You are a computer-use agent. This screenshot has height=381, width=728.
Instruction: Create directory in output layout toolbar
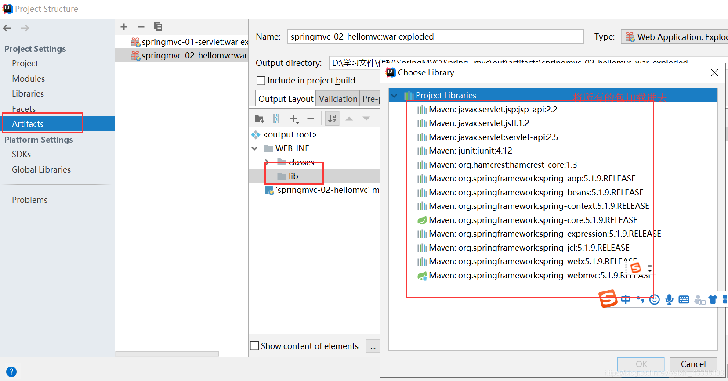(x=260, y=119)
